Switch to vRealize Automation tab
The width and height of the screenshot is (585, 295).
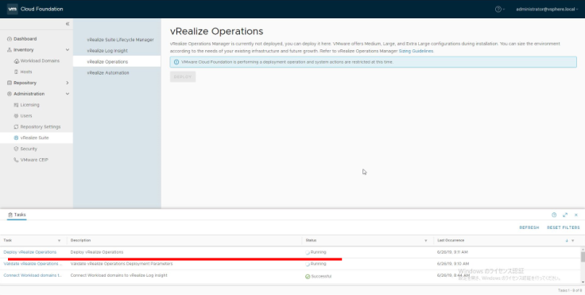click(x=108, y=73)
